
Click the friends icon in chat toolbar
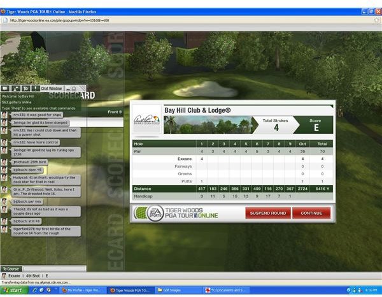15,89
